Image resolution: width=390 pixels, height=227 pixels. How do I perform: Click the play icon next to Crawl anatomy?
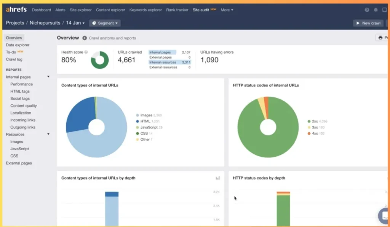(85, 38)
